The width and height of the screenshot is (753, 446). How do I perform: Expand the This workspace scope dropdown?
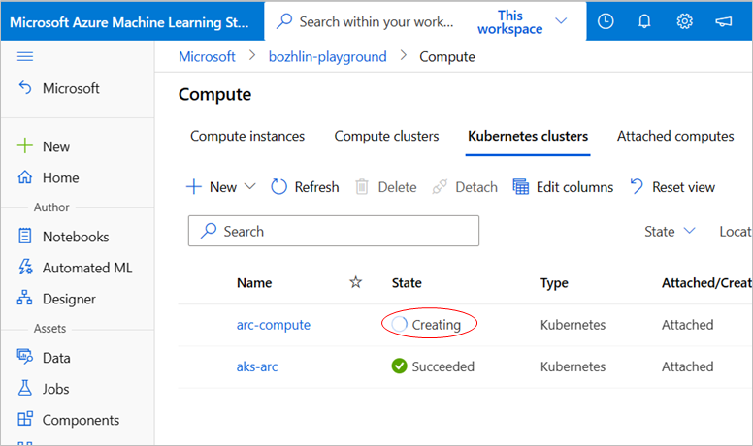tap(561, 20)
